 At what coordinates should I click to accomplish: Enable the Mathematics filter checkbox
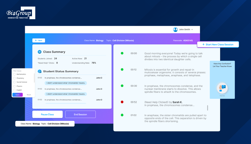15,74
